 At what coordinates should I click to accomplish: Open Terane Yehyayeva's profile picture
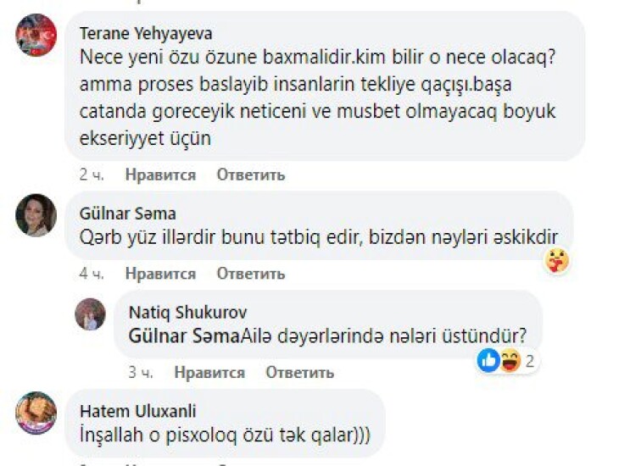(36, 35)
